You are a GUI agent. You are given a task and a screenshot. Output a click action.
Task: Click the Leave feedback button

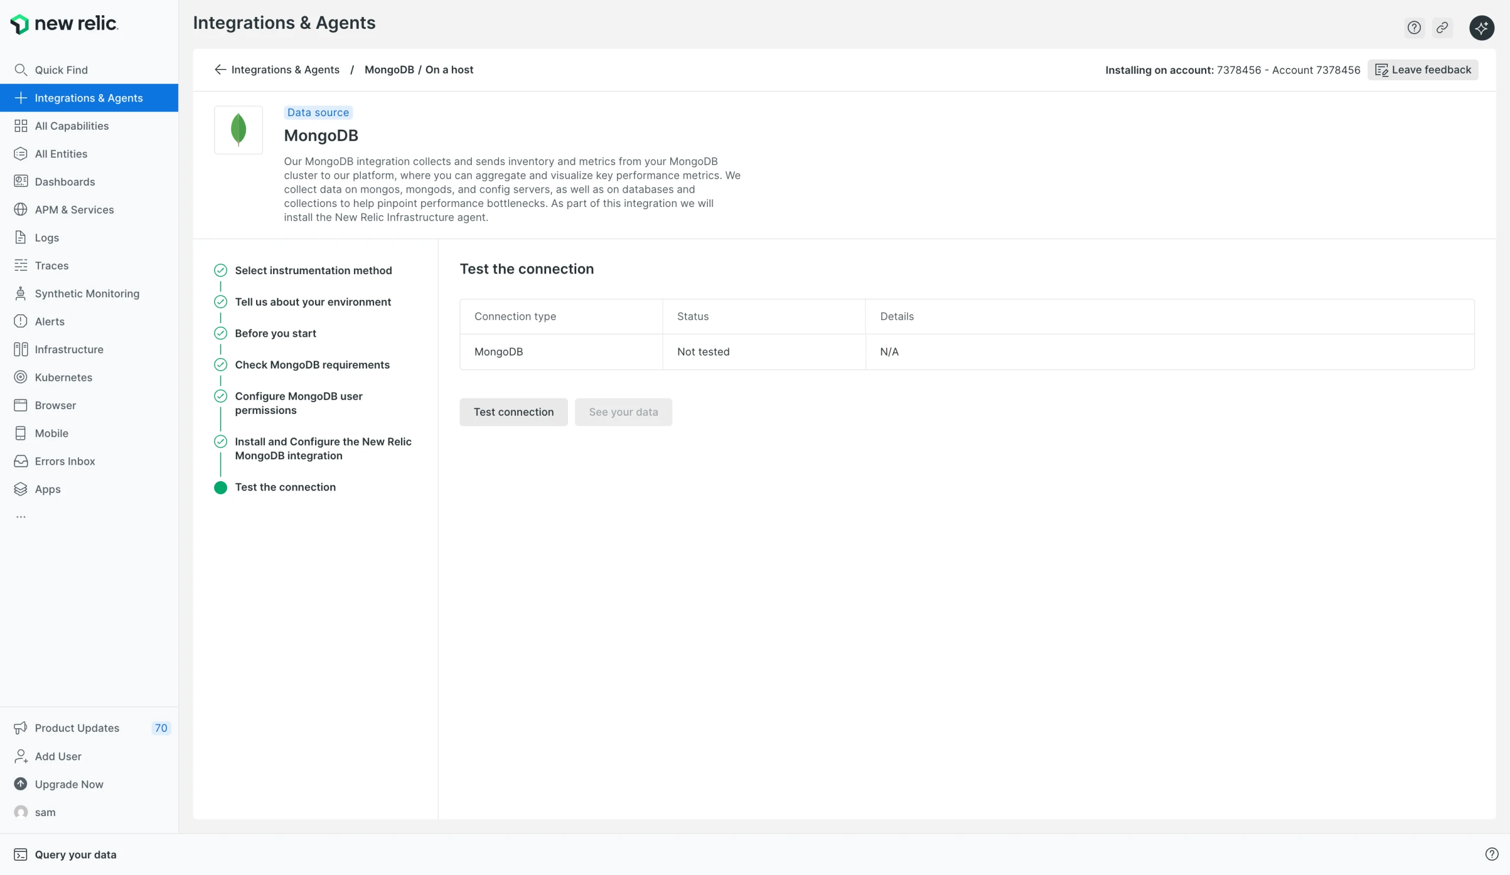tap(1423, 70)
